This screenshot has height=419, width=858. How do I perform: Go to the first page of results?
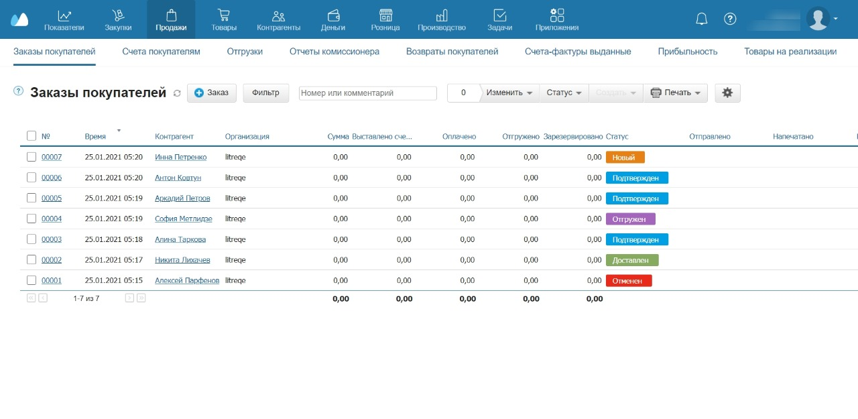point(31,298)
